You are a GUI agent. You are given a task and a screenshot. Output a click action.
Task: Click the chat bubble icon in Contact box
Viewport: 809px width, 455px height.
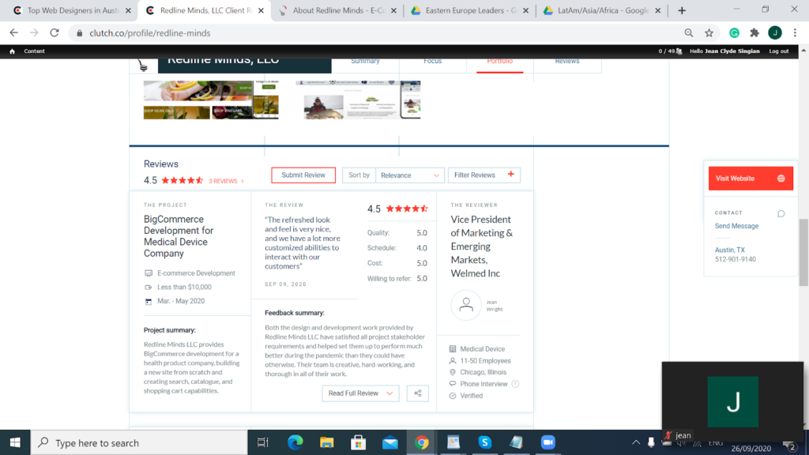[781, 213]
